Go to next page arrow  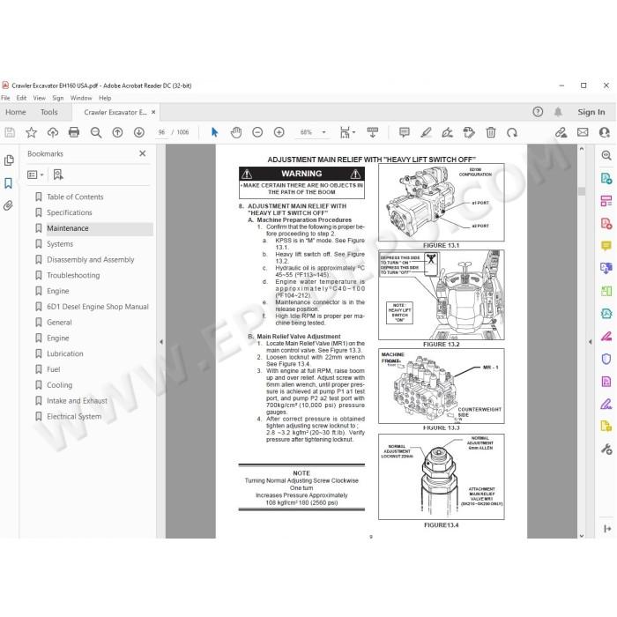[x=139, y=132]
